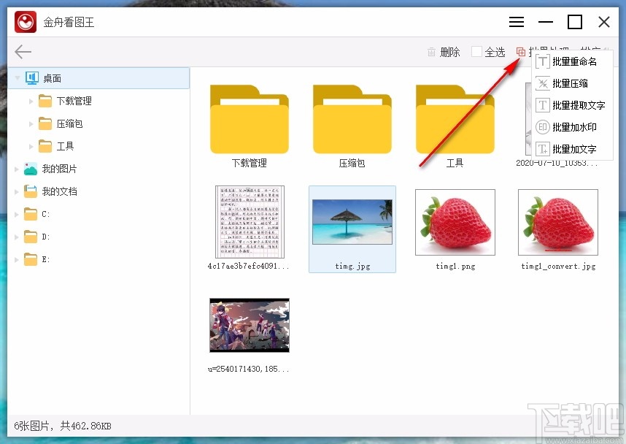The height and width of the screenshot is (444, 626).
Task: Select the 我的图片 picture icon in sidebar
Action: coord(31,169)
